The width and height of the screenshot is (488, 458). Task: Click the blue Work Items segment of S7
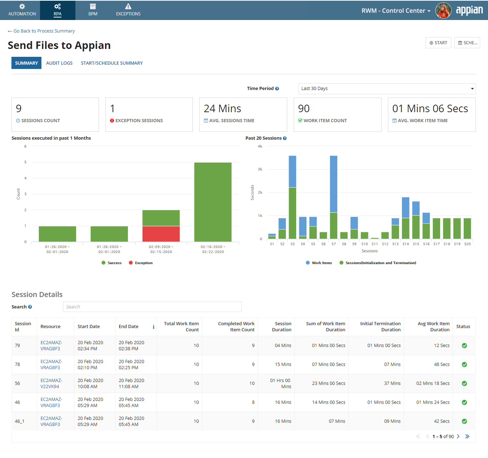click(x=334, y=184)
